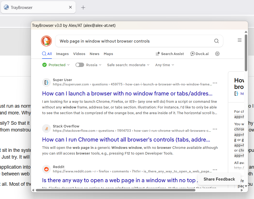Open more options for Stack Overflow result

click(215, 129)
